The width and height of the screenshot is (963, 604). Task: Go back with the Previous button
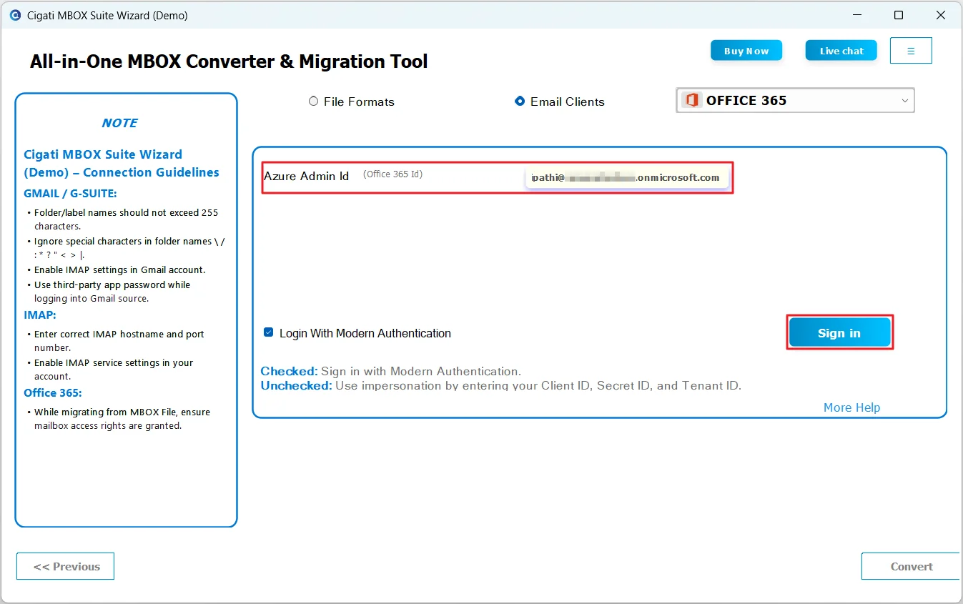coord(65,566)
